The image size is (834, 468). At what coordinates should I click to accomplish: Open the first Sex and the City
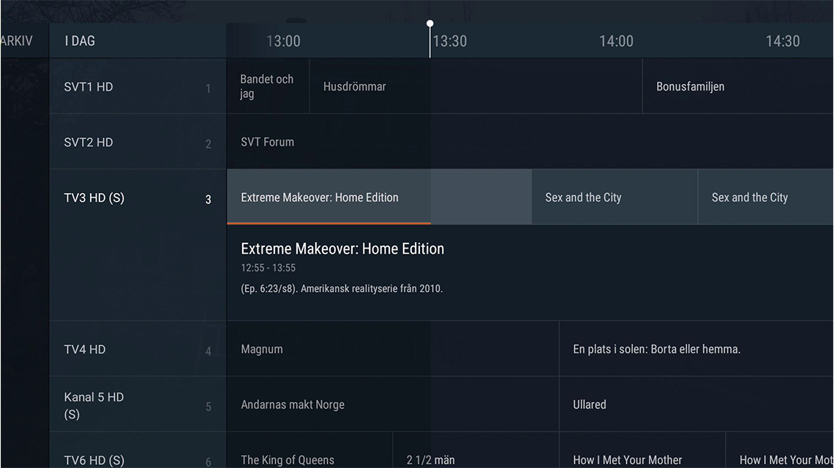coord(615,197)
